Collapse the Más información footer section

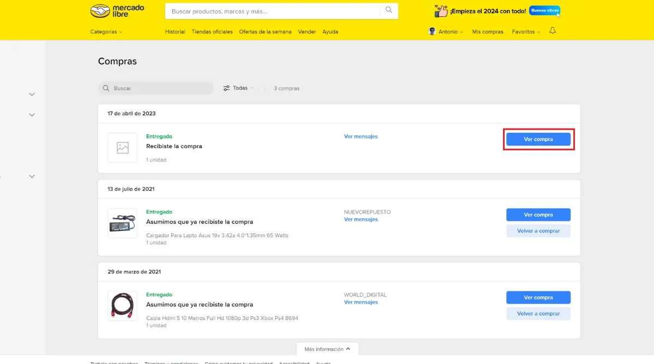pyautogui.click(x=327, y=349)
